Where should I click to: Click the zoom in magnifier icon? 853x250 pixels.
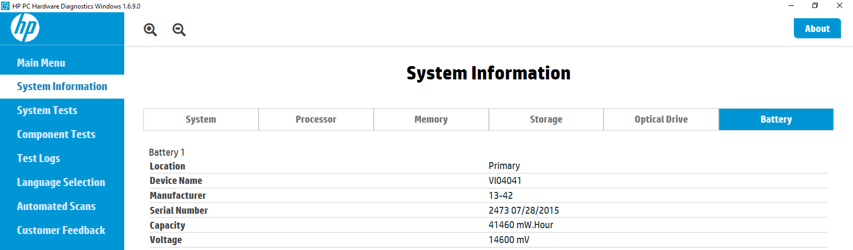[150, 30]
